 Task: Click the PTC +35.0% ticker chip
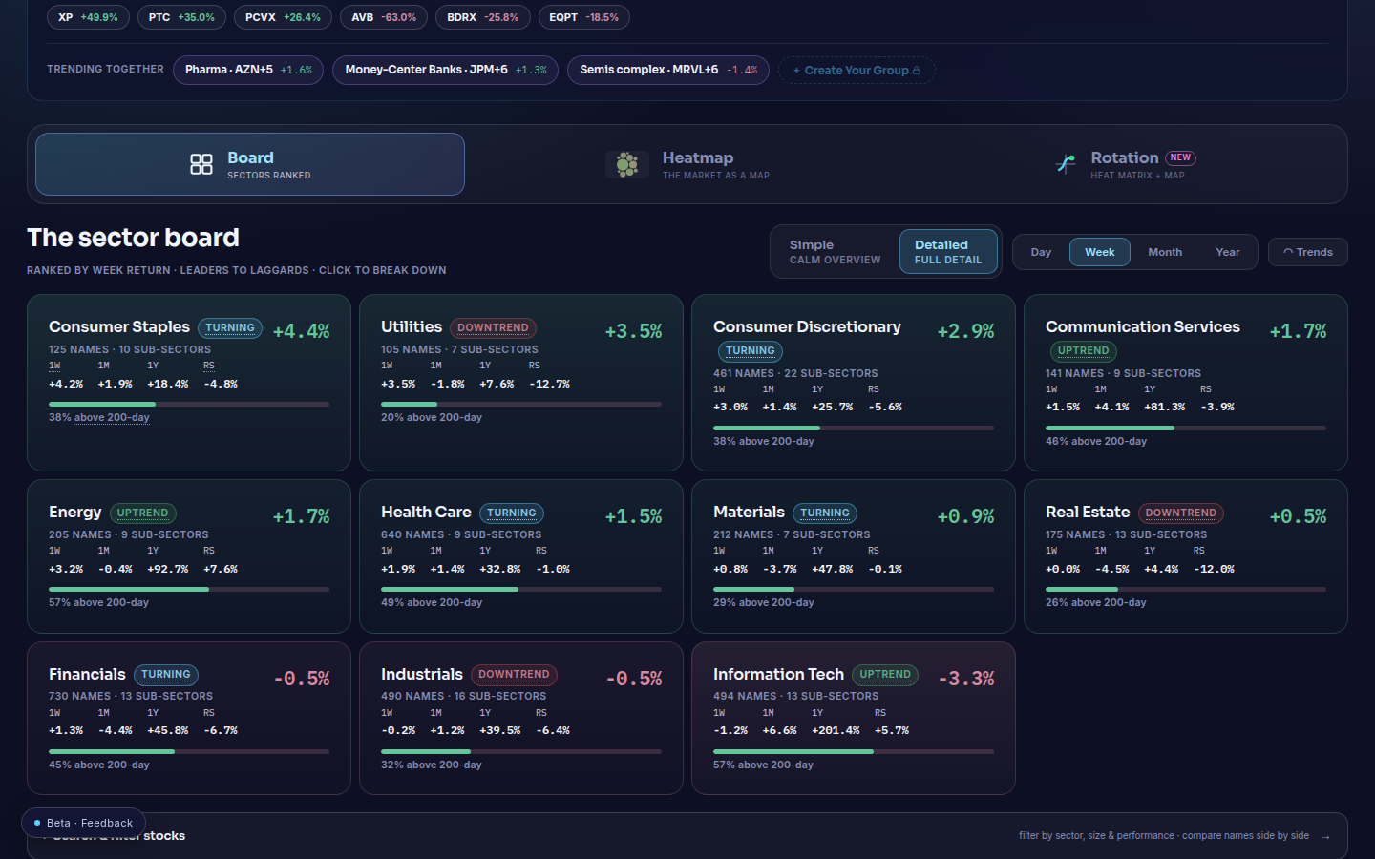pyautogui.click(x=181, y=17)
